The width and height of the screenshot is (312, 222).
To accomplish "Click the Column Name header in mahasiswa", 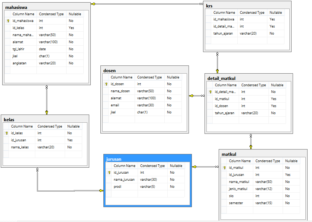I will pyautogui.click(x=23, y=14).
